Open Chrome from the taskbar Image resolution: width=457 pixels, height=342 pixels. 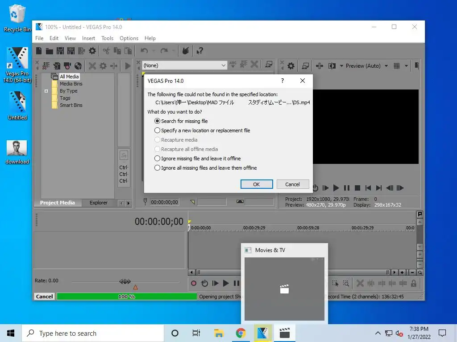tap(241, 333)
